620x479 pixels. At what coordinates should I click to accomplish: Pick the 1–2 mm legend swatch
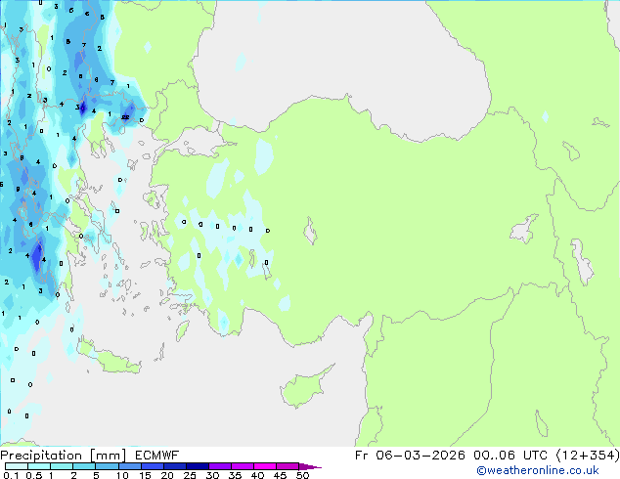62,466
